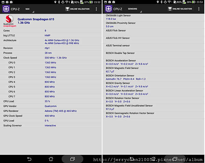This screenshot has height=163, width=205.
Task: Select the Revision r0p1 row
Action: 51,48
